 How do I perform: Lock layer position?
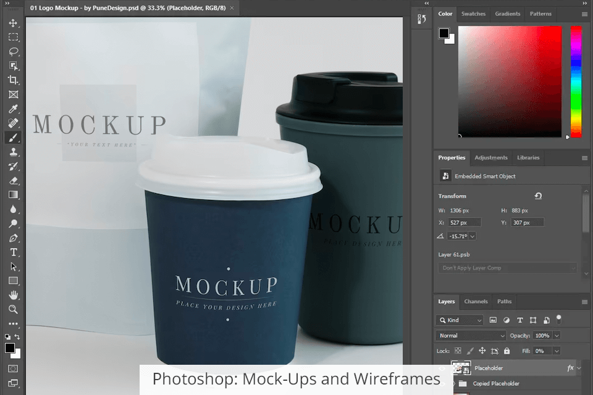pos(482,351)
